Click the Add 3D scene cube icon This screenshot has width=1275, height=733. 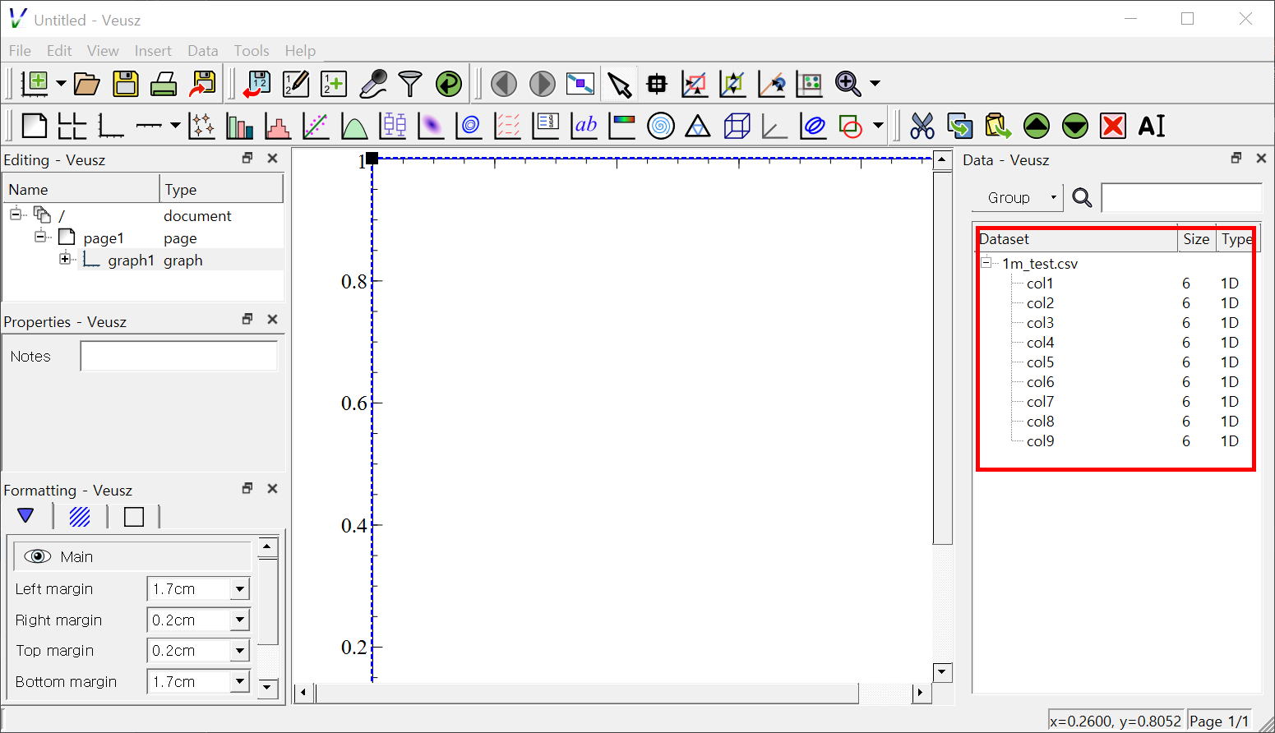[737, 126]
